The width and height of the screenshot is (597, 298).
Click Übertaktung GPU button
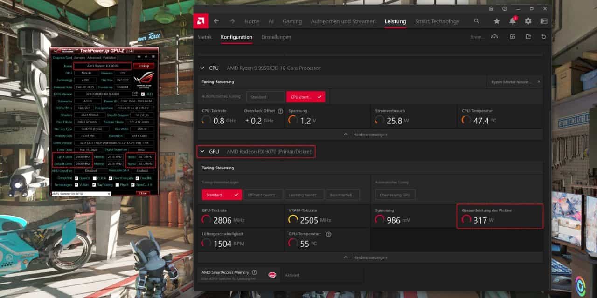pyautogui.click(x=395, y=195)
